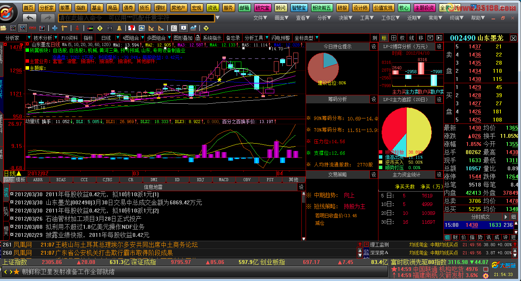
Task: Toggle the 测 measurement button
Action: 375,38
